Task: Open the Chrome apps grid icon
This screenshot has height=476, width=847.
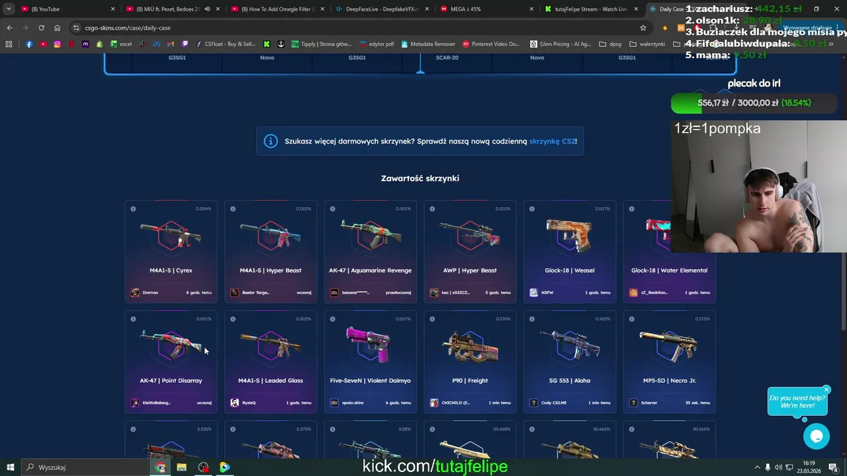Action: pos(9,44)
